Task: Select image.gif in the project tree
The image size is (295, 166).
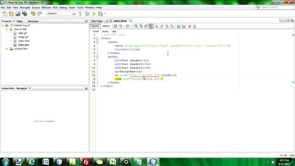Action: 23,37
